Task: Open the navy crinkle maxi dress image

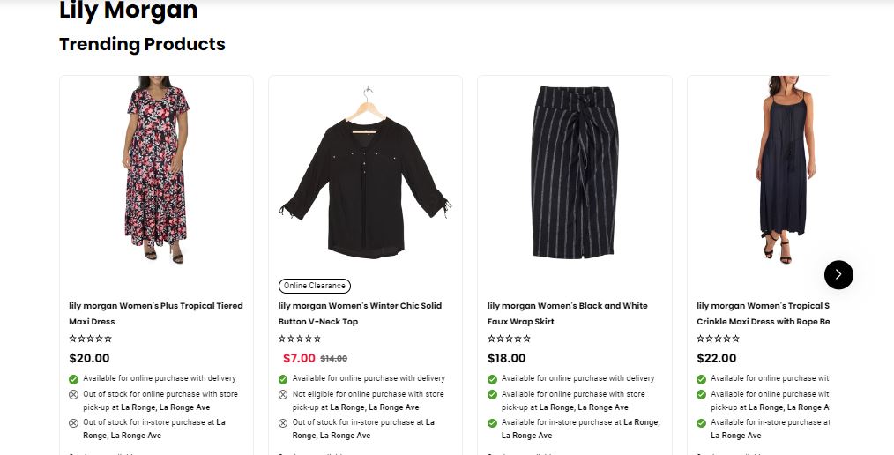Action: [785, 169]
